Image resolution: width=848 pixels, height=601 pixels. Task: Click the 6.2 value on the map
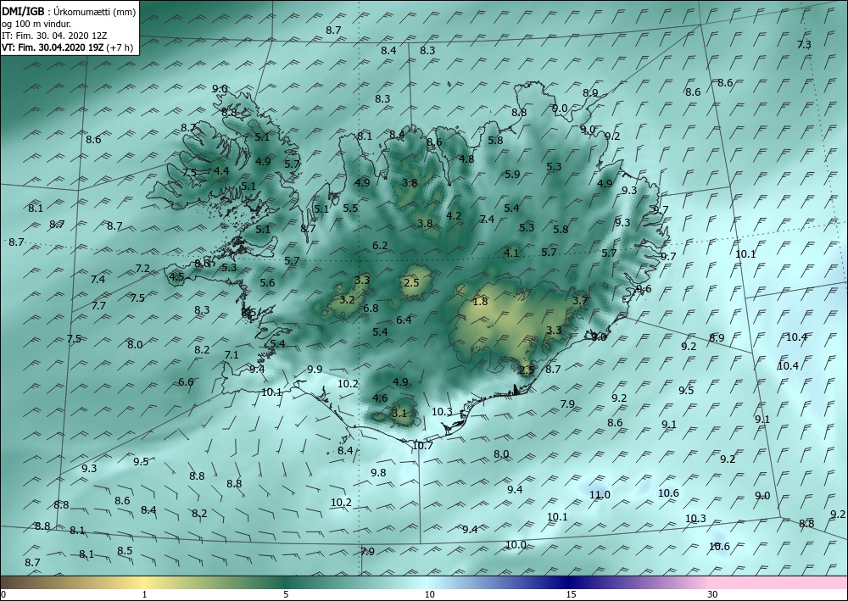(380, 245)
